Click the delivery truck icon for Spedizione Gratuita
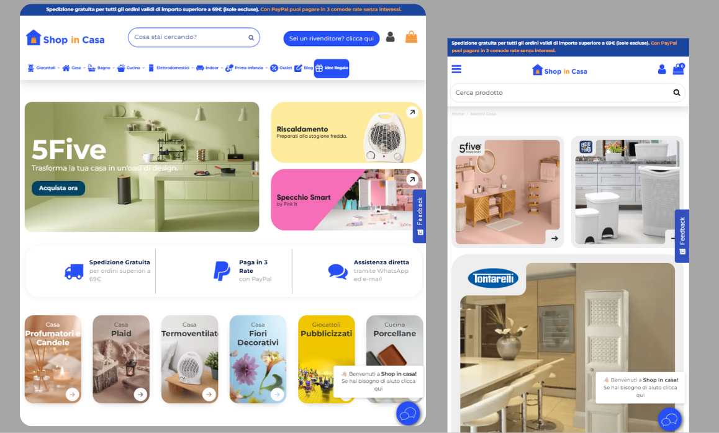Image resolution: width=719 pixels, height=433 pixels. (x=74, y=272)
